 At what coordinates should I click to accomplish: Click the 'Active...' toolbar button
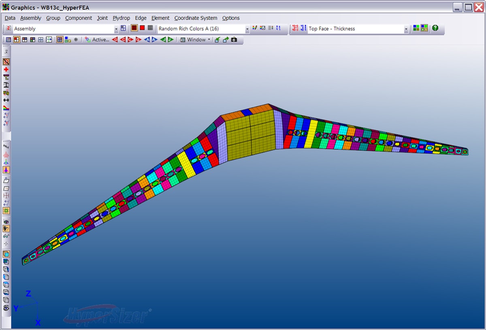(x=99, y=39)
